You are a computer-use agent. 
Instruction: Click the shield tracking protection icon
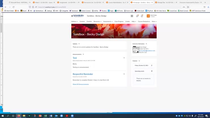point(30,7)
